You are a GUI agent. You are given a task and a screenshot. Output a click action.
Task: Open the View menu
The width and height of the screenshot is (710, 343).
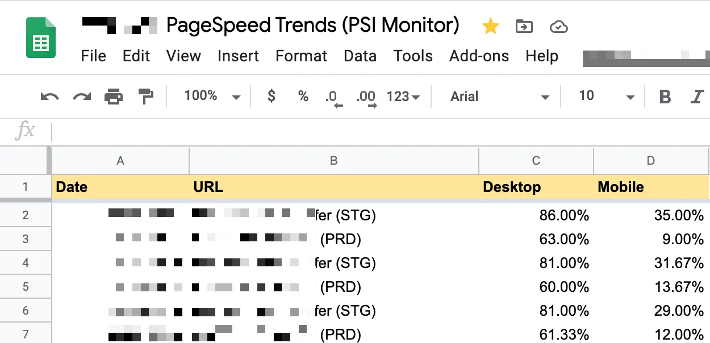pyautogui.click(x=183, y=56)
